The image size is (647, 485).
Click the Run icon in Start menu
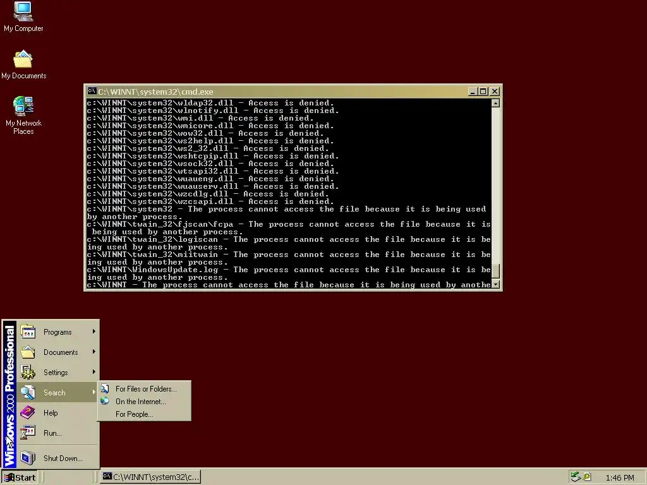click(x=28, y=433)
